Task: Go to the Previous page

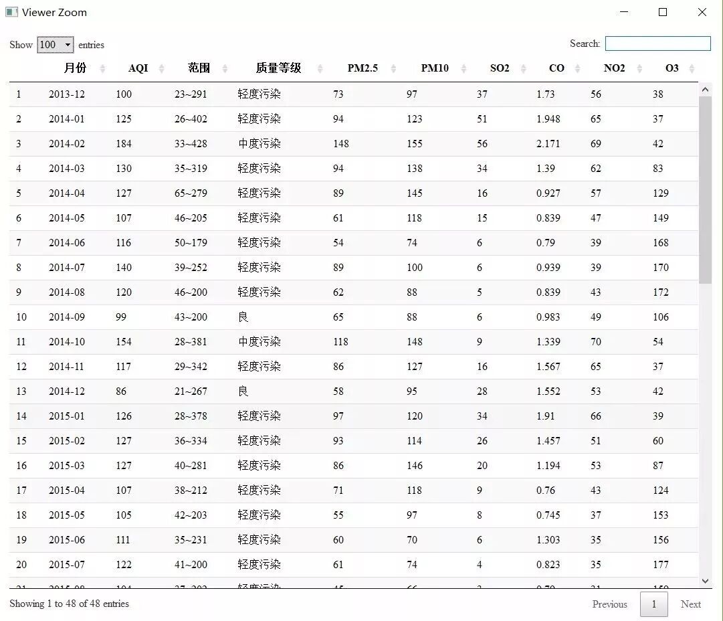Action: coord(609,604)
